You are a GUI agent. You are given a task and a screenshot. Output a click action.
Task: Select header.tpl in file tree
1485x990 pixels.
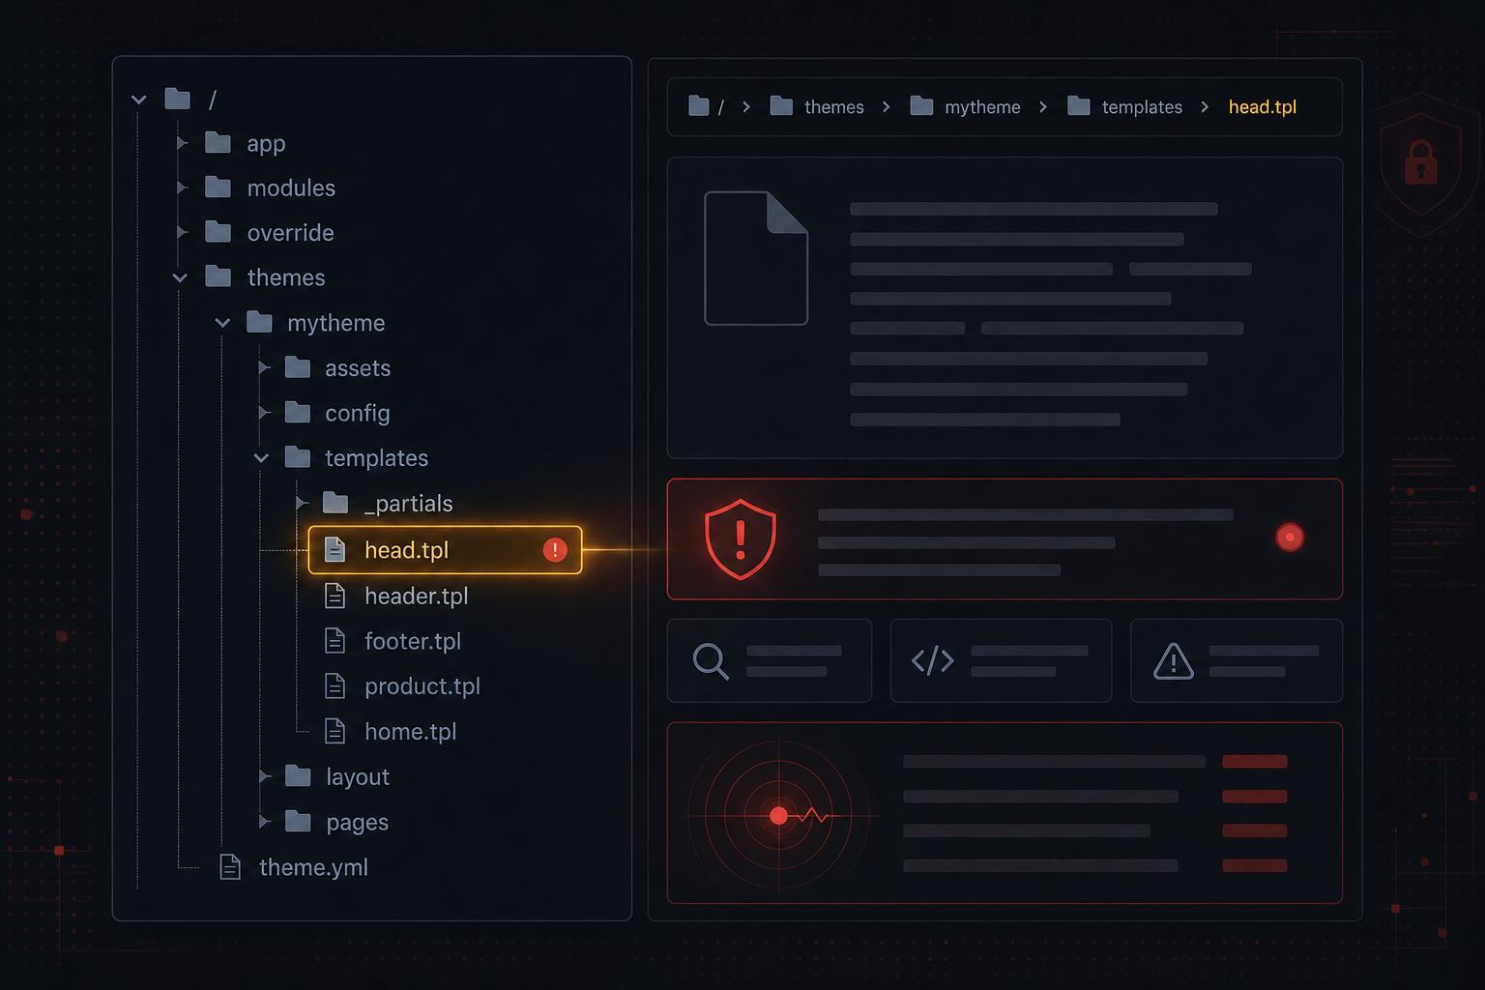[417, 596]
